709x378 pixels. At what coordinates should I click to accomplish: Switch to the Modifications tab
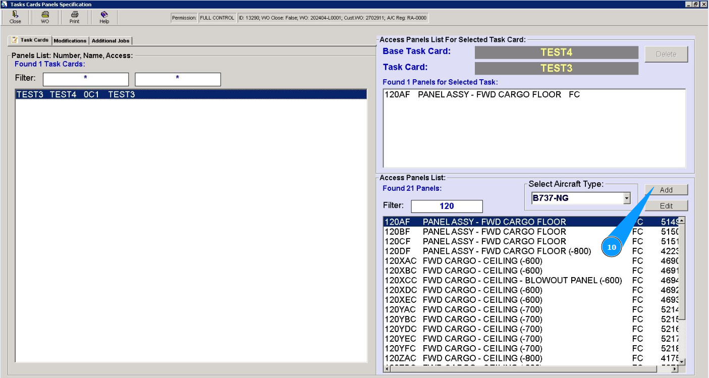click(x=70, y=41)
